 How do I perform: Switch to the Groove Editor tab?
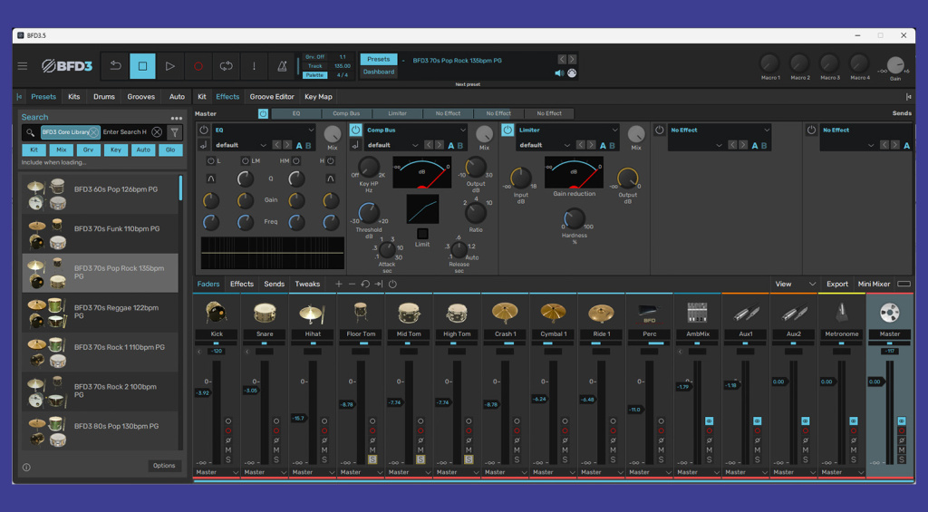point(272,97)
